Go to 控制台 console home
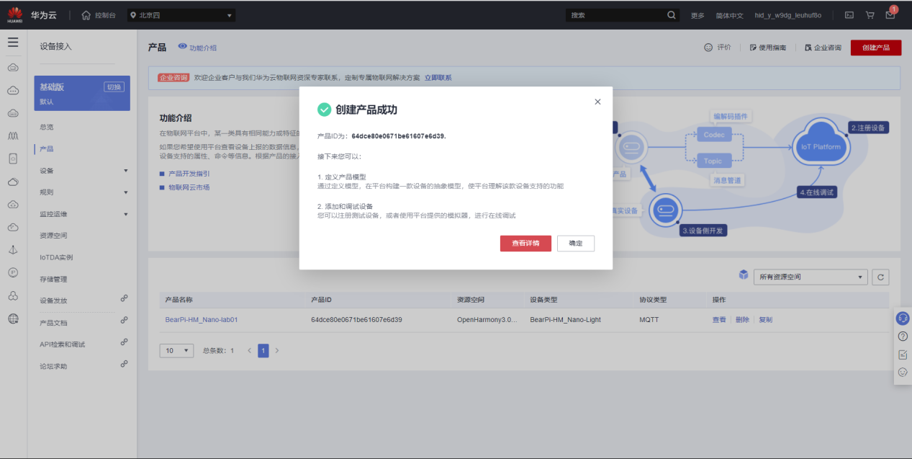Viewport: 912px width, 459px height. tap(99, 15)
